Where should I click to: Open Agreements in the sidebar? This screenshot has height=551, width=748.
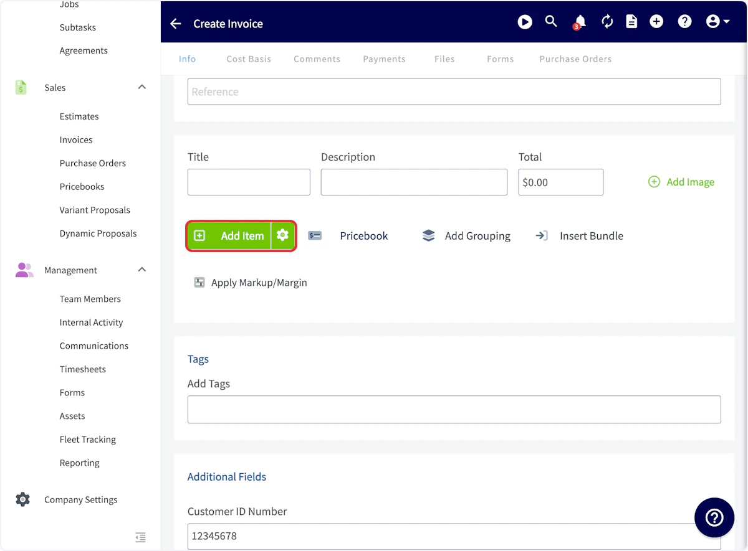point(84,50)
